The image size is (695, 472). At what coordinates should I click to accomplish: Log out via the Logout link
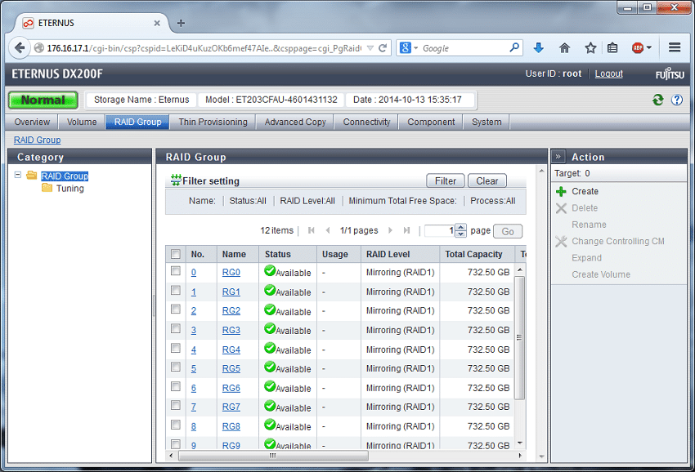click(608, 73)
